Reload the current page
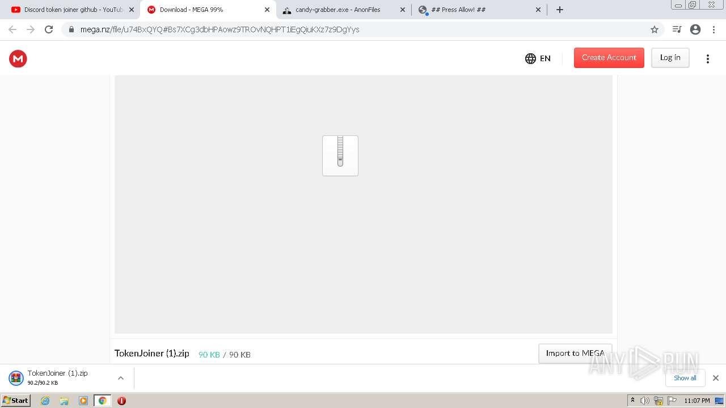Screen dimensions: 726x408 pos(49,29)
